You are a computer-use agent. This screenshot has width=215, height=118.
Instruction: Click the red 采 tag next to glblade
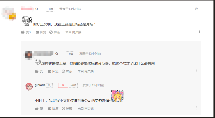63,85
